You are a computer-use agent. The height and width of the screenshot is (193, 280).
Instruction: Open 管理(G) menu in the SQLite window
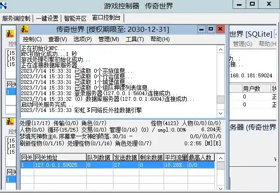[x=242, y=44]
